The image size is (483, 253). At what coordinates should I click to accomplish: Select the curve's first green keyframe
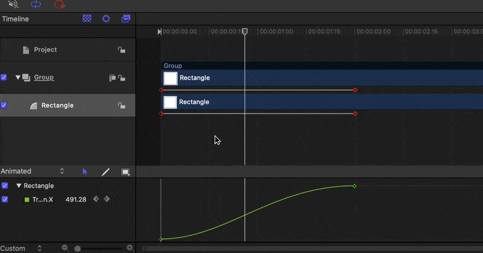coord(161,240)
